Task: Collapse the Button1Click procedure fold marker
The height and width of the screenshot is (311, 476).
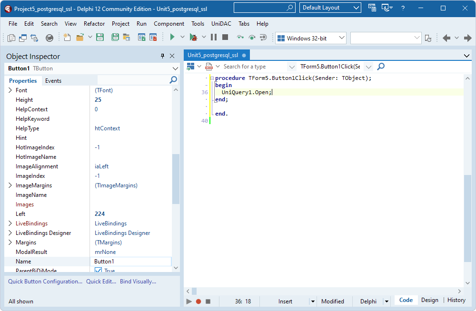Action: click(212, 78)
